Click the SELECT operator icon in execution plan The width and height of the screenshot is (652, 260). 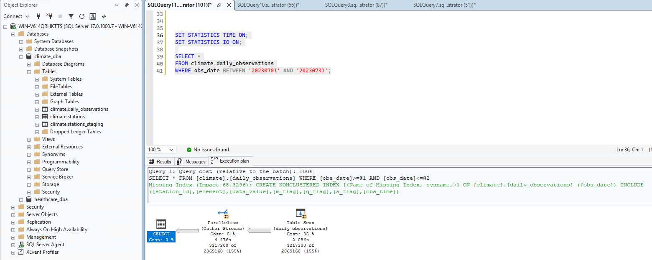161,224
